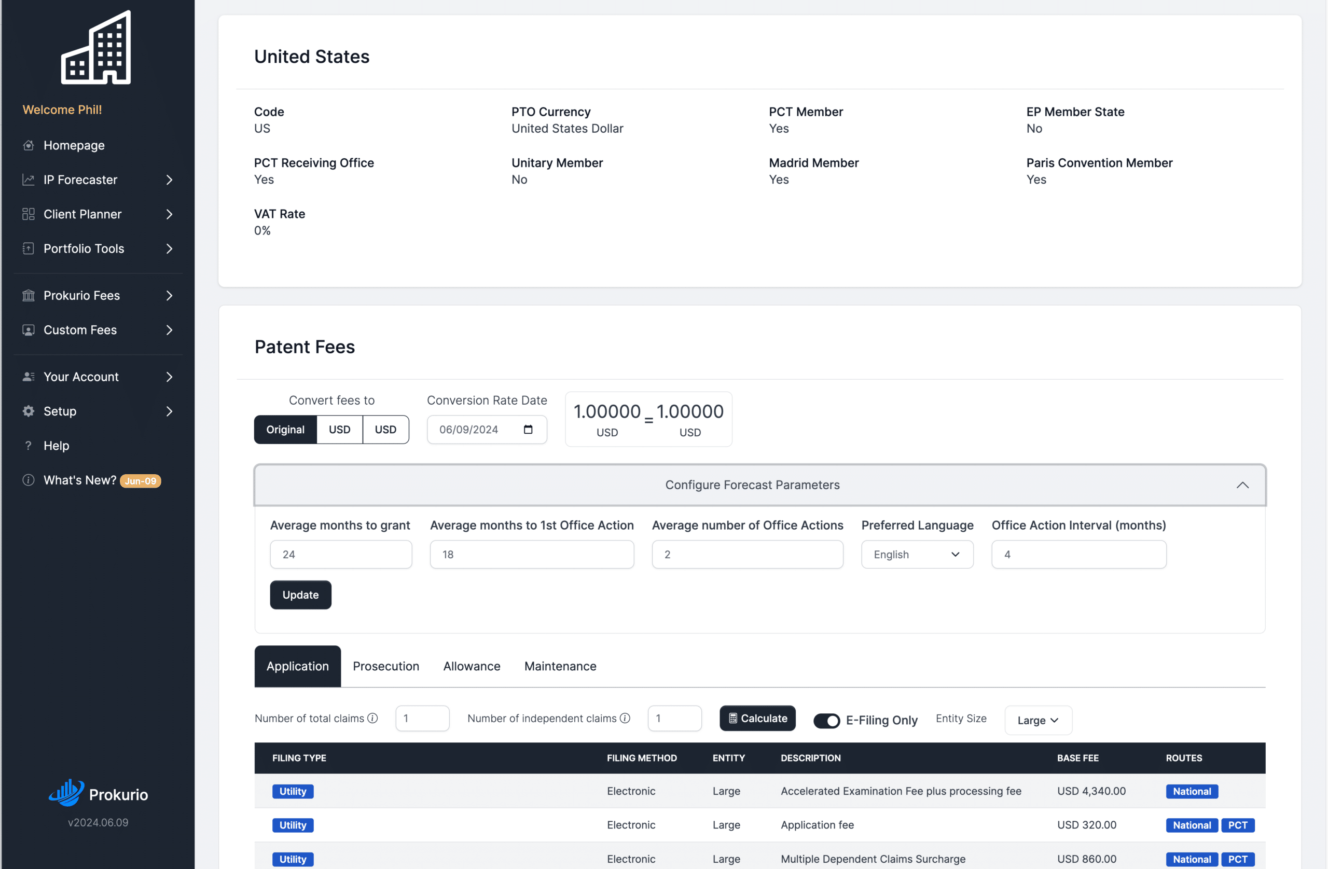Click the Homepage house icon
This screenshot has width=1328, height=869.
(x=29, y=145)
